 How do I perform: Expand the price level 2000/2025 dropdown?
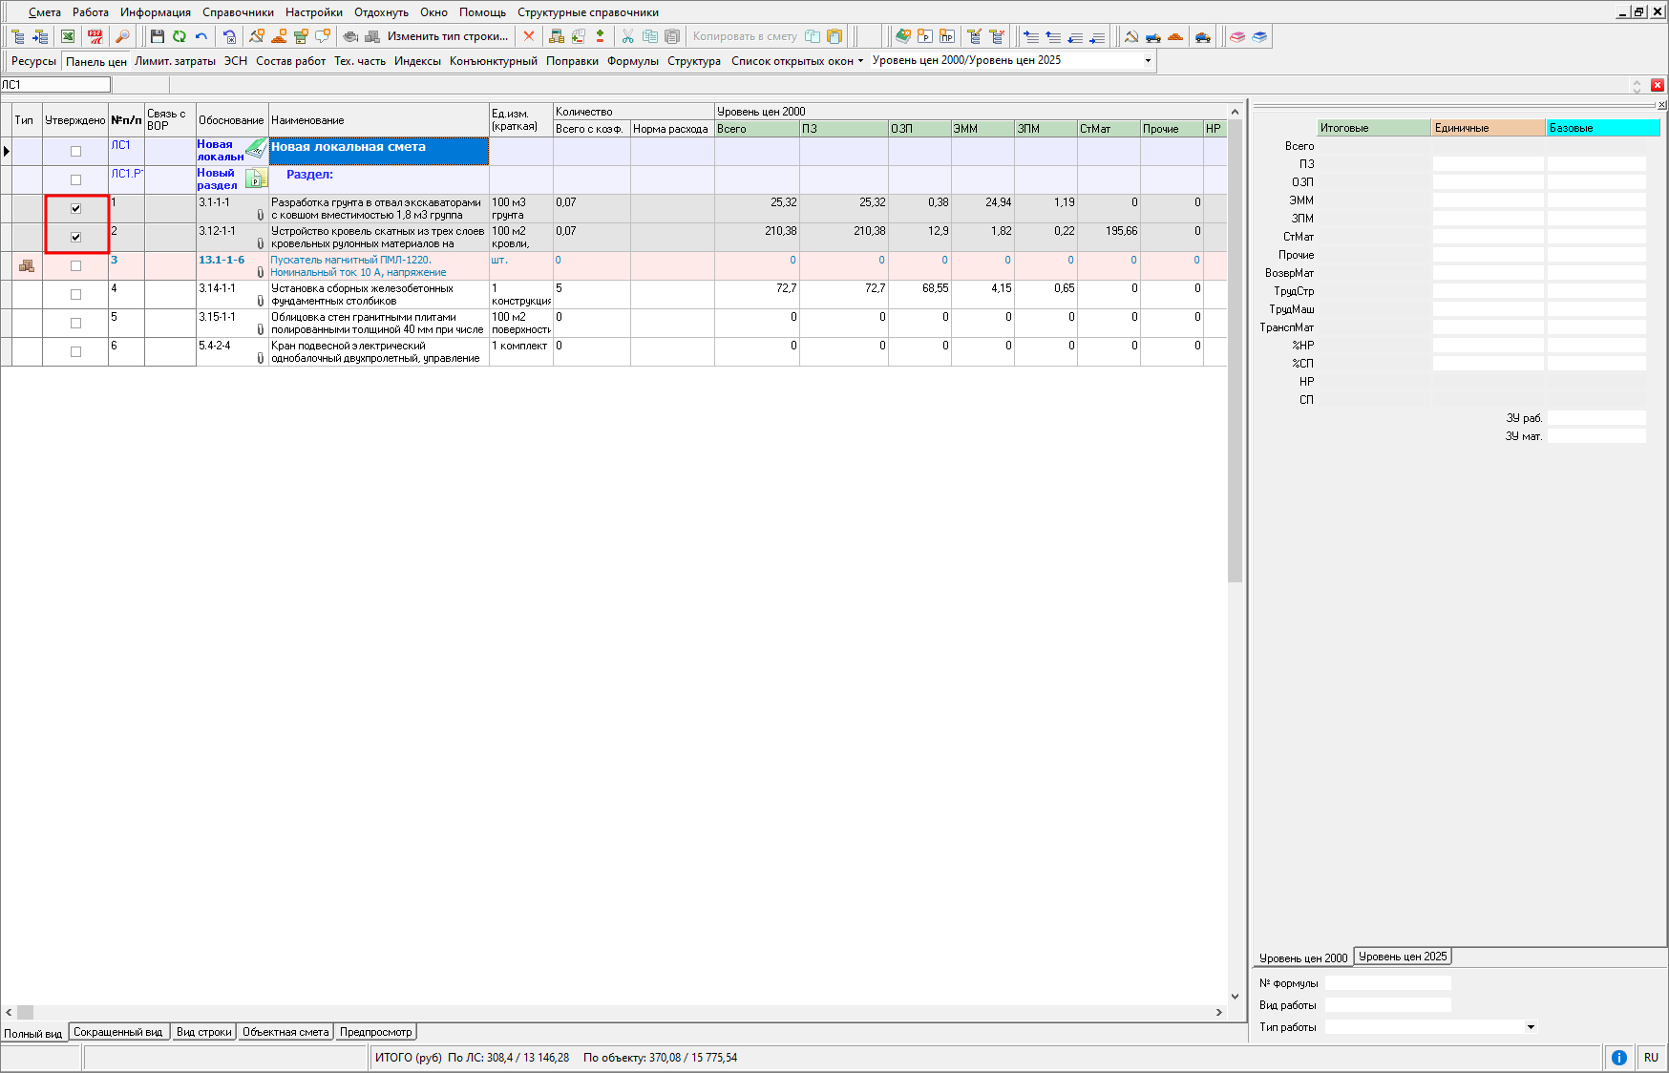1148,60
